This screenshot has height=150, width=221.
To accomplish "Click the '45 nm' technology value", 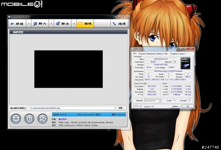I will click(x=149, y=67).
